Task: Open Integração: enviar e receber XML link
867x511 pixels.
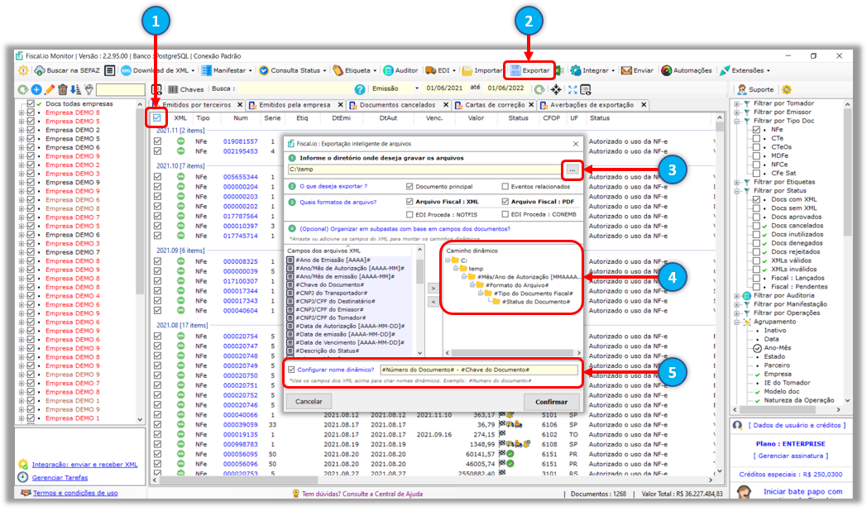Action: pos(84,465)
